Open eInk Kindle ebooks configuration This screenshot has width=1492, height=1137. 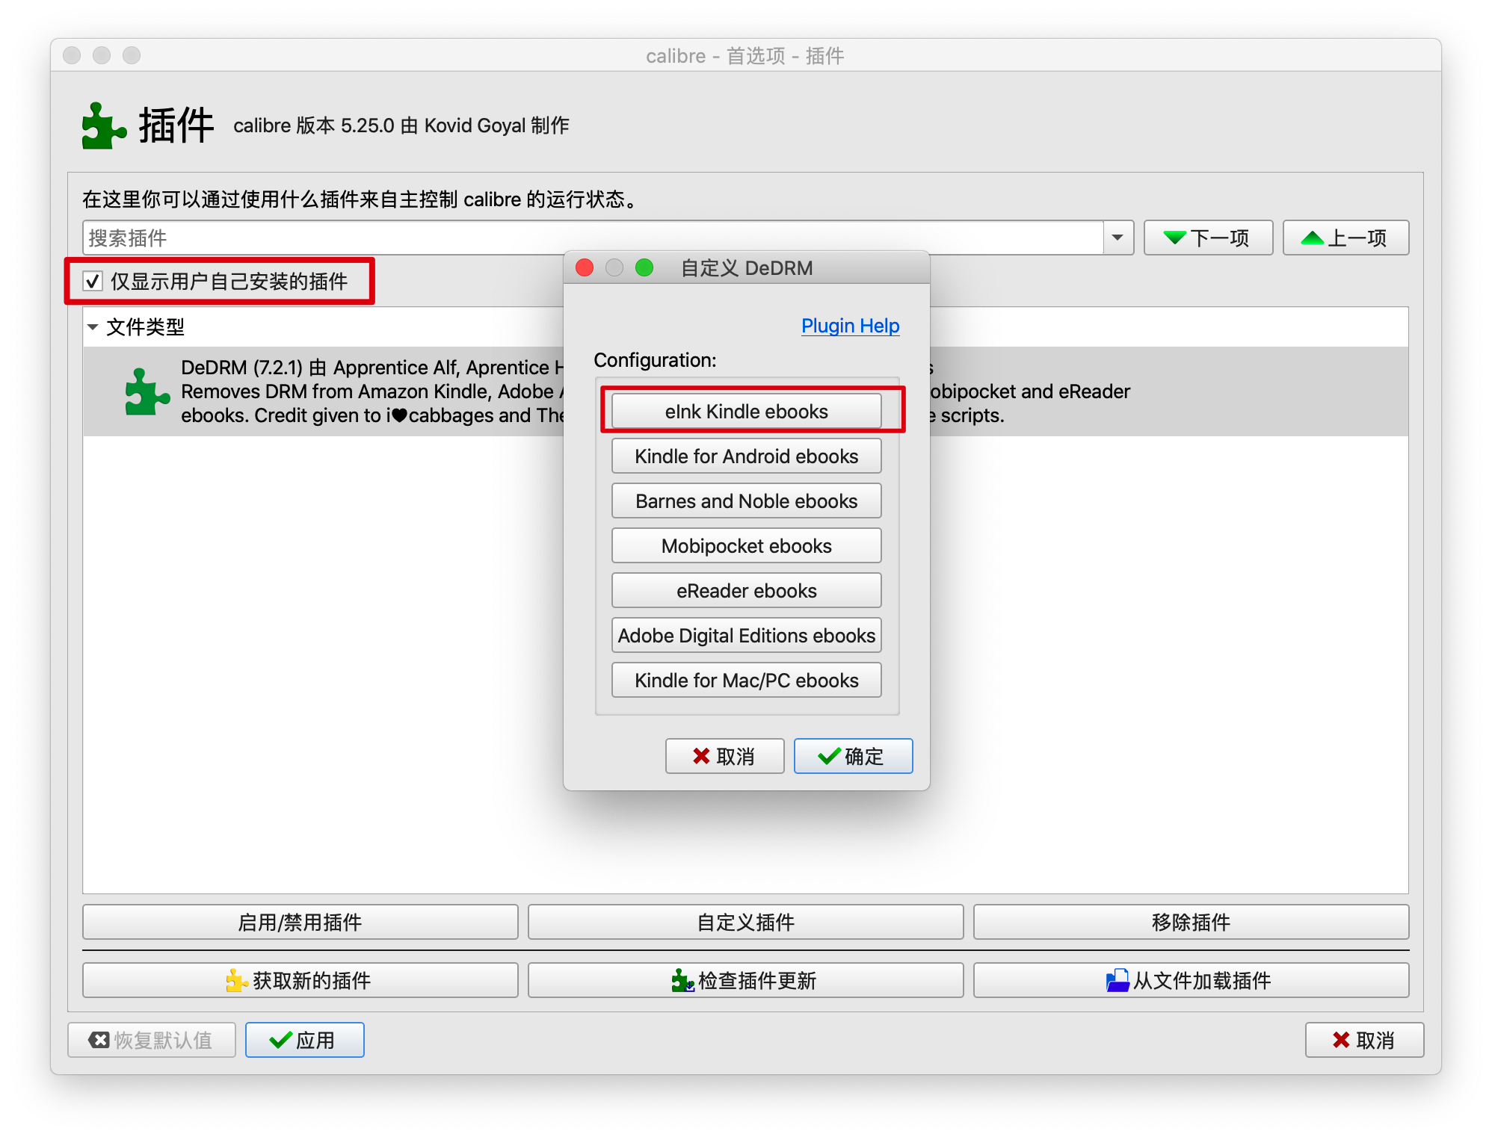(x=746, y=411)
